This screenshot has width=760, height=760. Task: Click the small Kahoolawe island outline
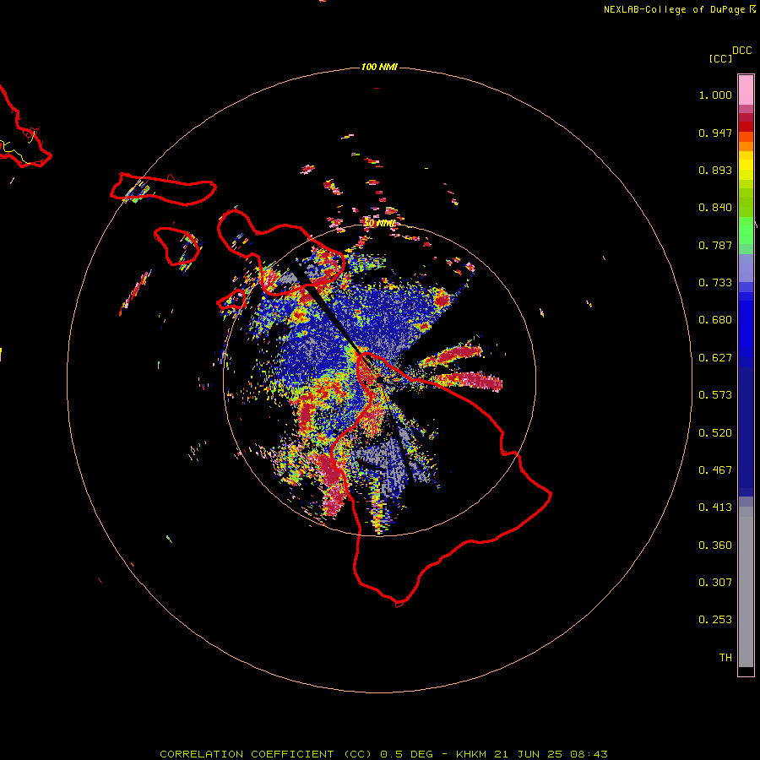point(231,300)
